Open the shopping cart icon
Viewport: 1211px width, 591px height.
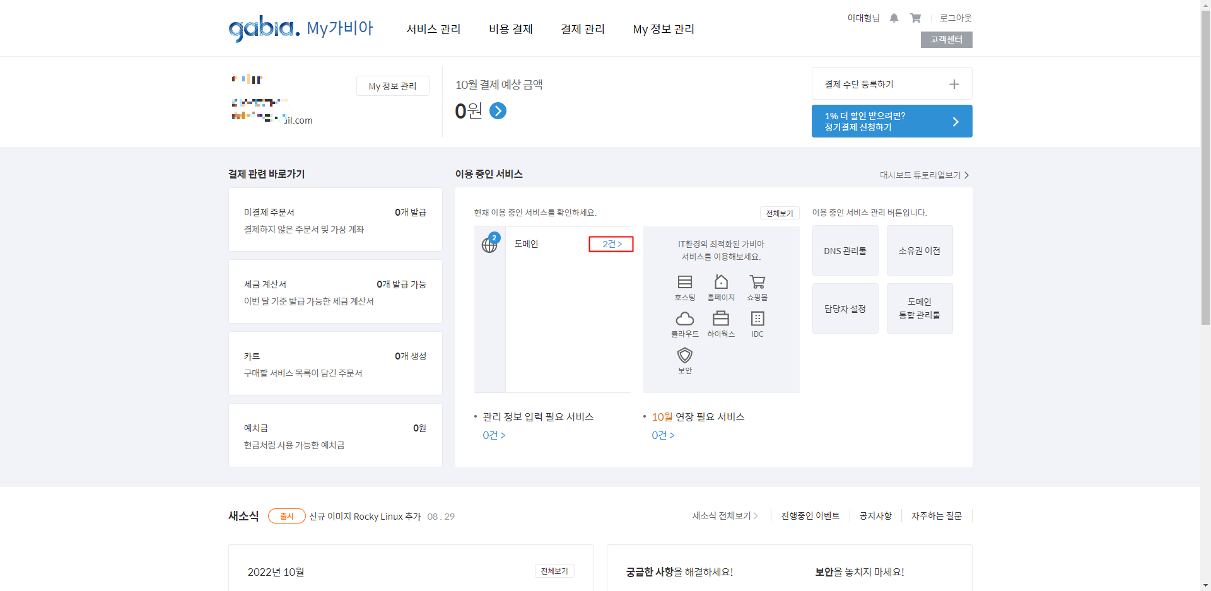point(915,18)
